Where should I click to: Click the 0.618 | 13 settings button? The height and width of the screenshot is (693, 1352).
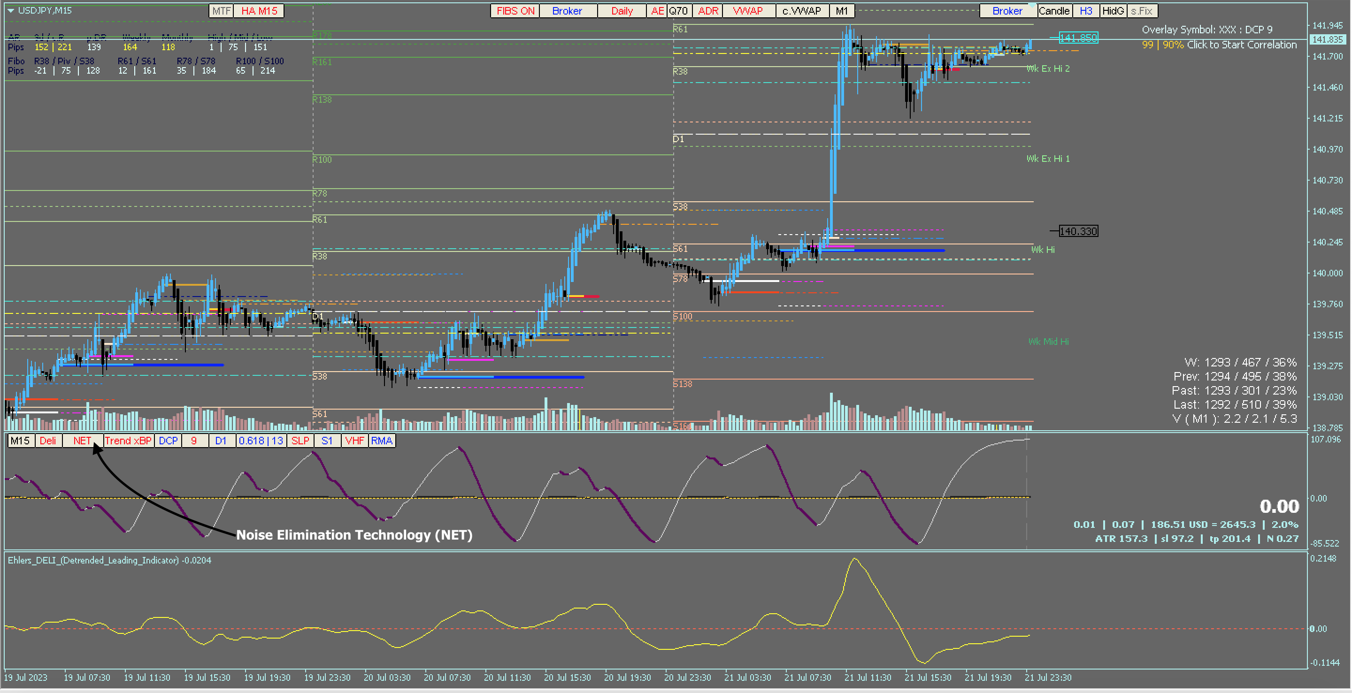coord(261,441)
